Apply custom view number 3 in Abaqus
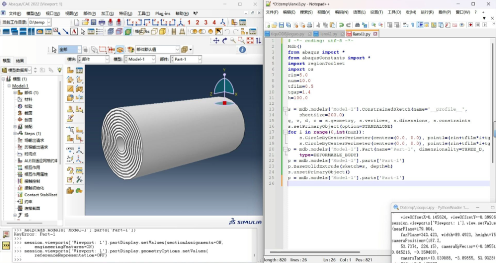This screenshot has height=263, width=496. (205, 22)
